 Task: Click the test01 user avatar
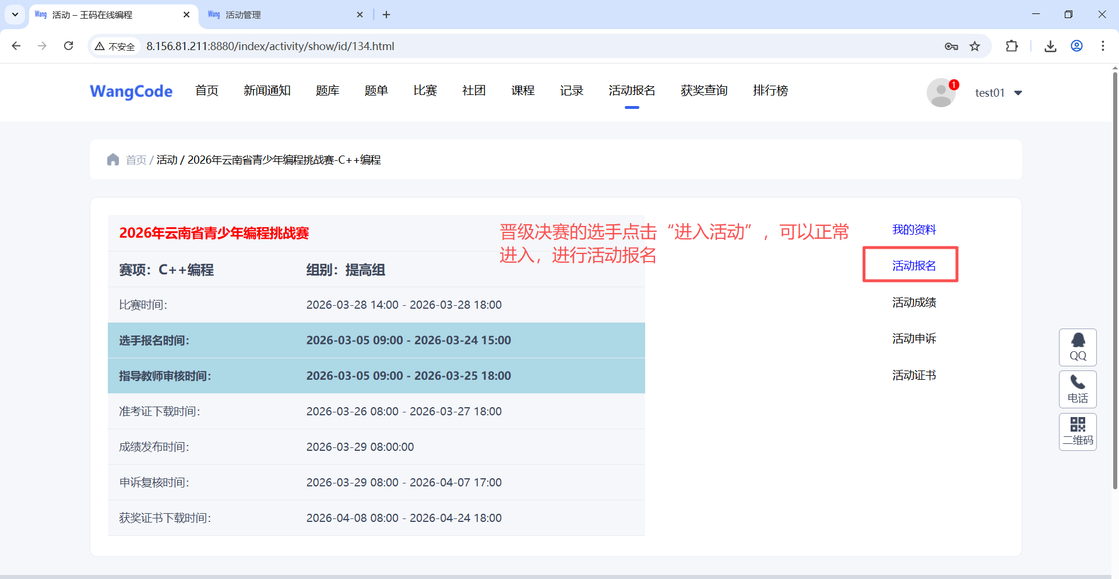pyautogui.click(x=941, y=93)
